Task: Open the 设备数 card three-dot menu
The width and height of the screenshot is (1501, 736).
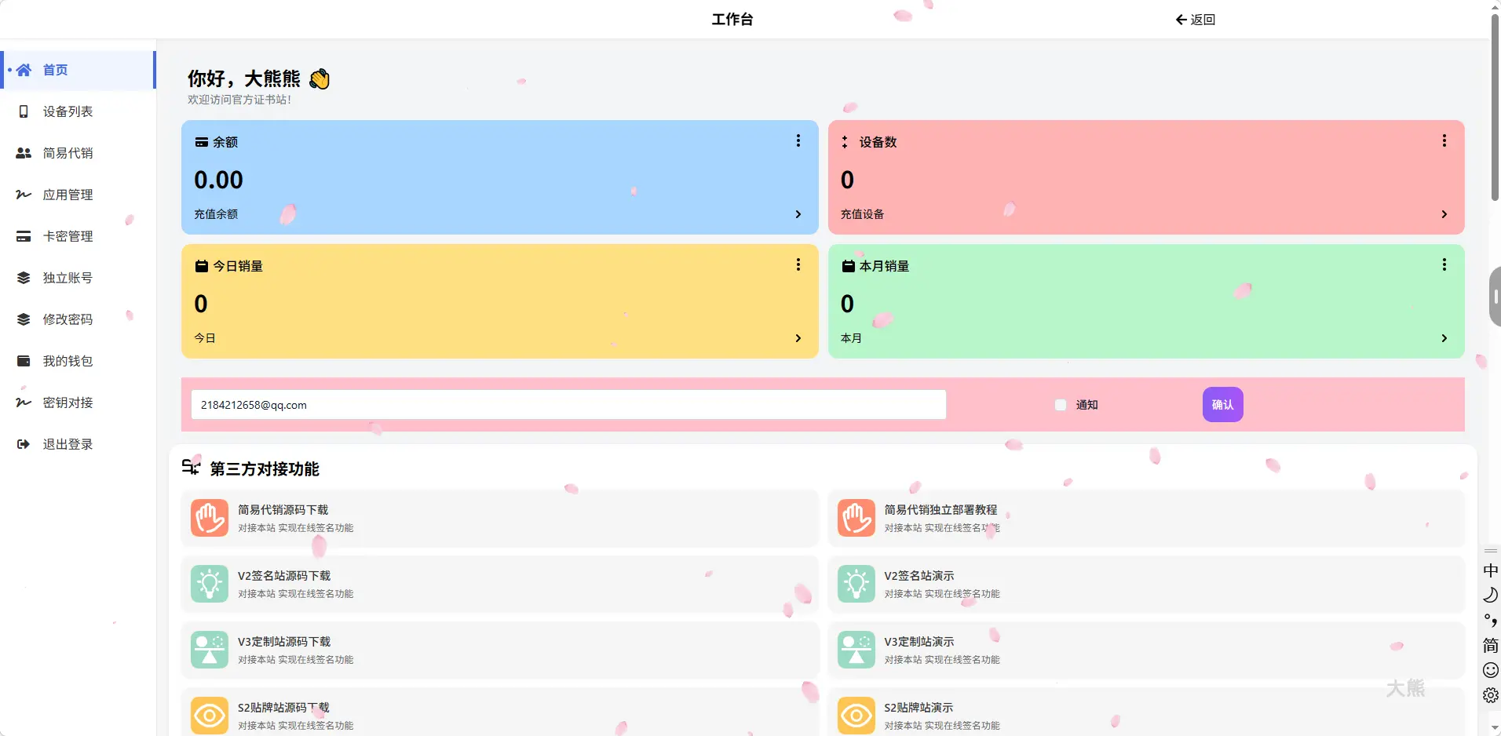Action: [x=1444, y=140]
